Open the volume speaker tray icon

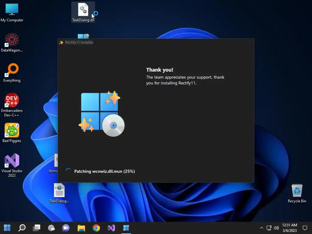click(x=276, y=228)
